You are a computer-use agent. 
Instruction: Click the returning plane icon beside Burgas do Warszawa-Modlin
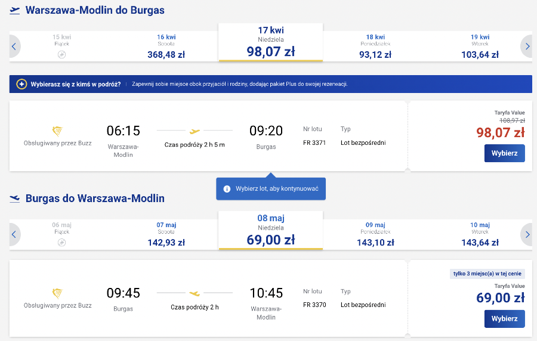[15, 199]
